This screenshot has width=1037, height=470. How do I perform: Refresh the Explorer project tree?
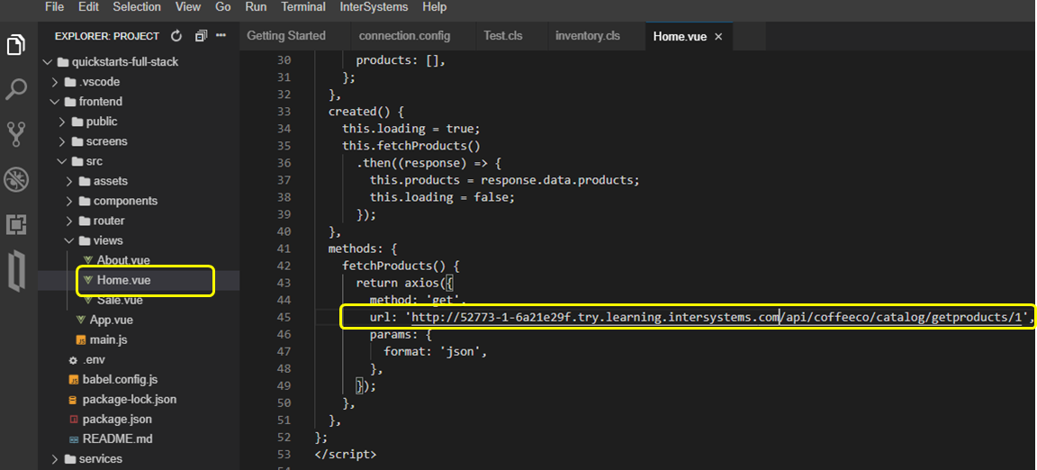(x=176, y=36)
